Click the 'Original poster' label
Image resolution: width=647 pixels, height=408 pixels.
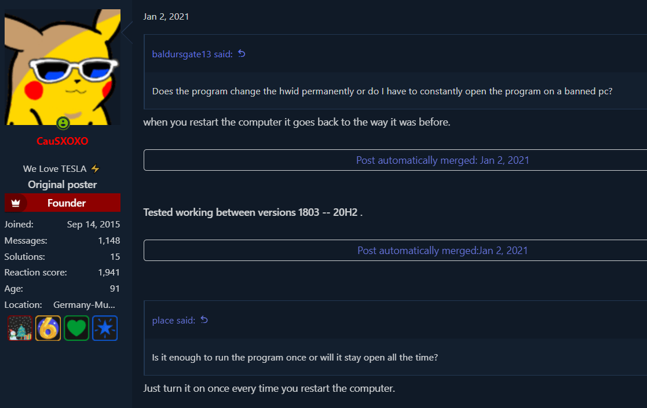pyautogui.click(x=63, y=185)
